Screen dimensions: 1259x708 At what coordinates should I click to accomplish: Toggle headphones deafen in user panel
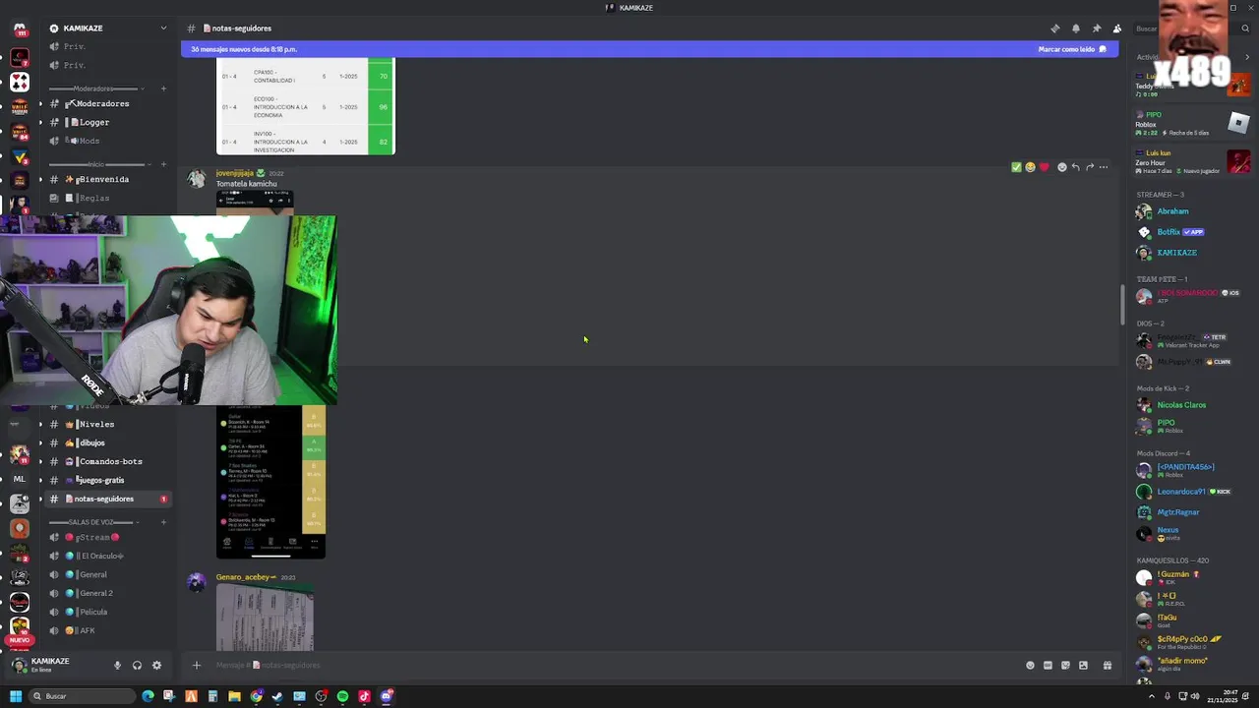tap(137, 666)
